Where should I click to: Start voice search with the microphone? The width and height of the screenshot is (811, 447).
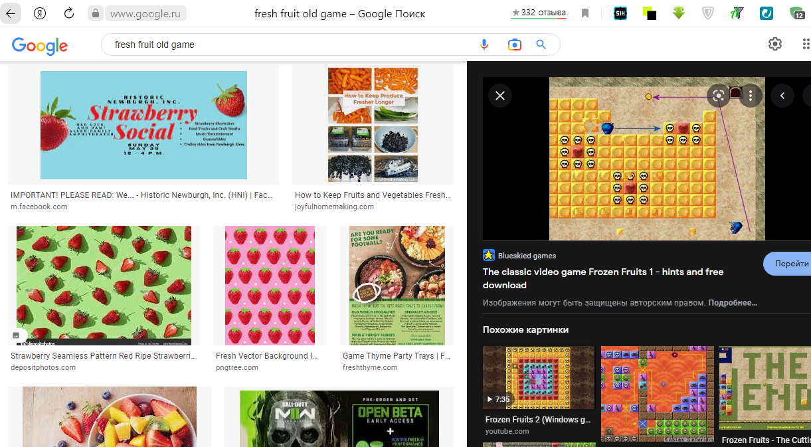484,45
